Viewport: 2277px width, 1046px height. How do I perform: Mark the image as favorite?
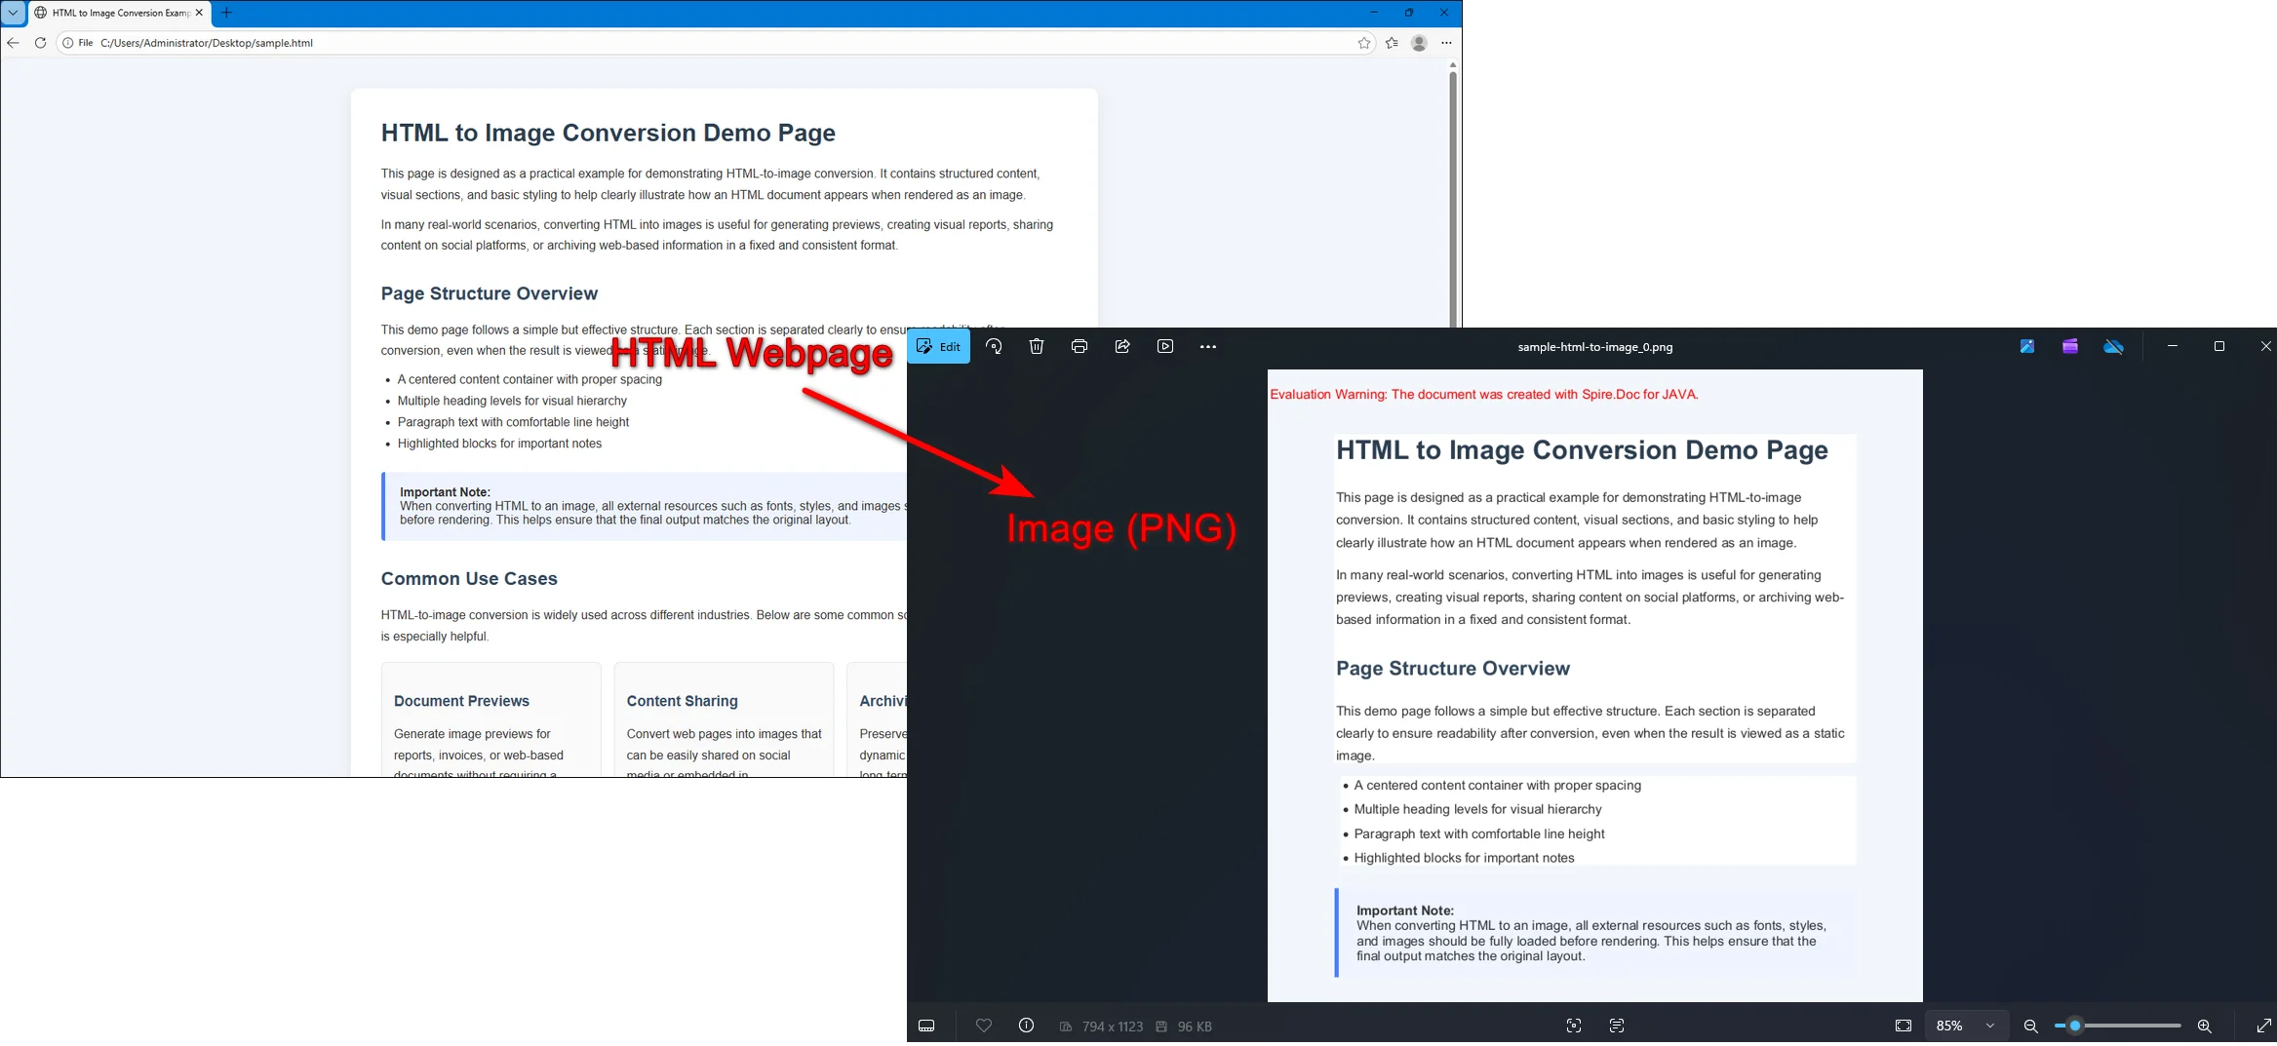[x=983, y=1026]
